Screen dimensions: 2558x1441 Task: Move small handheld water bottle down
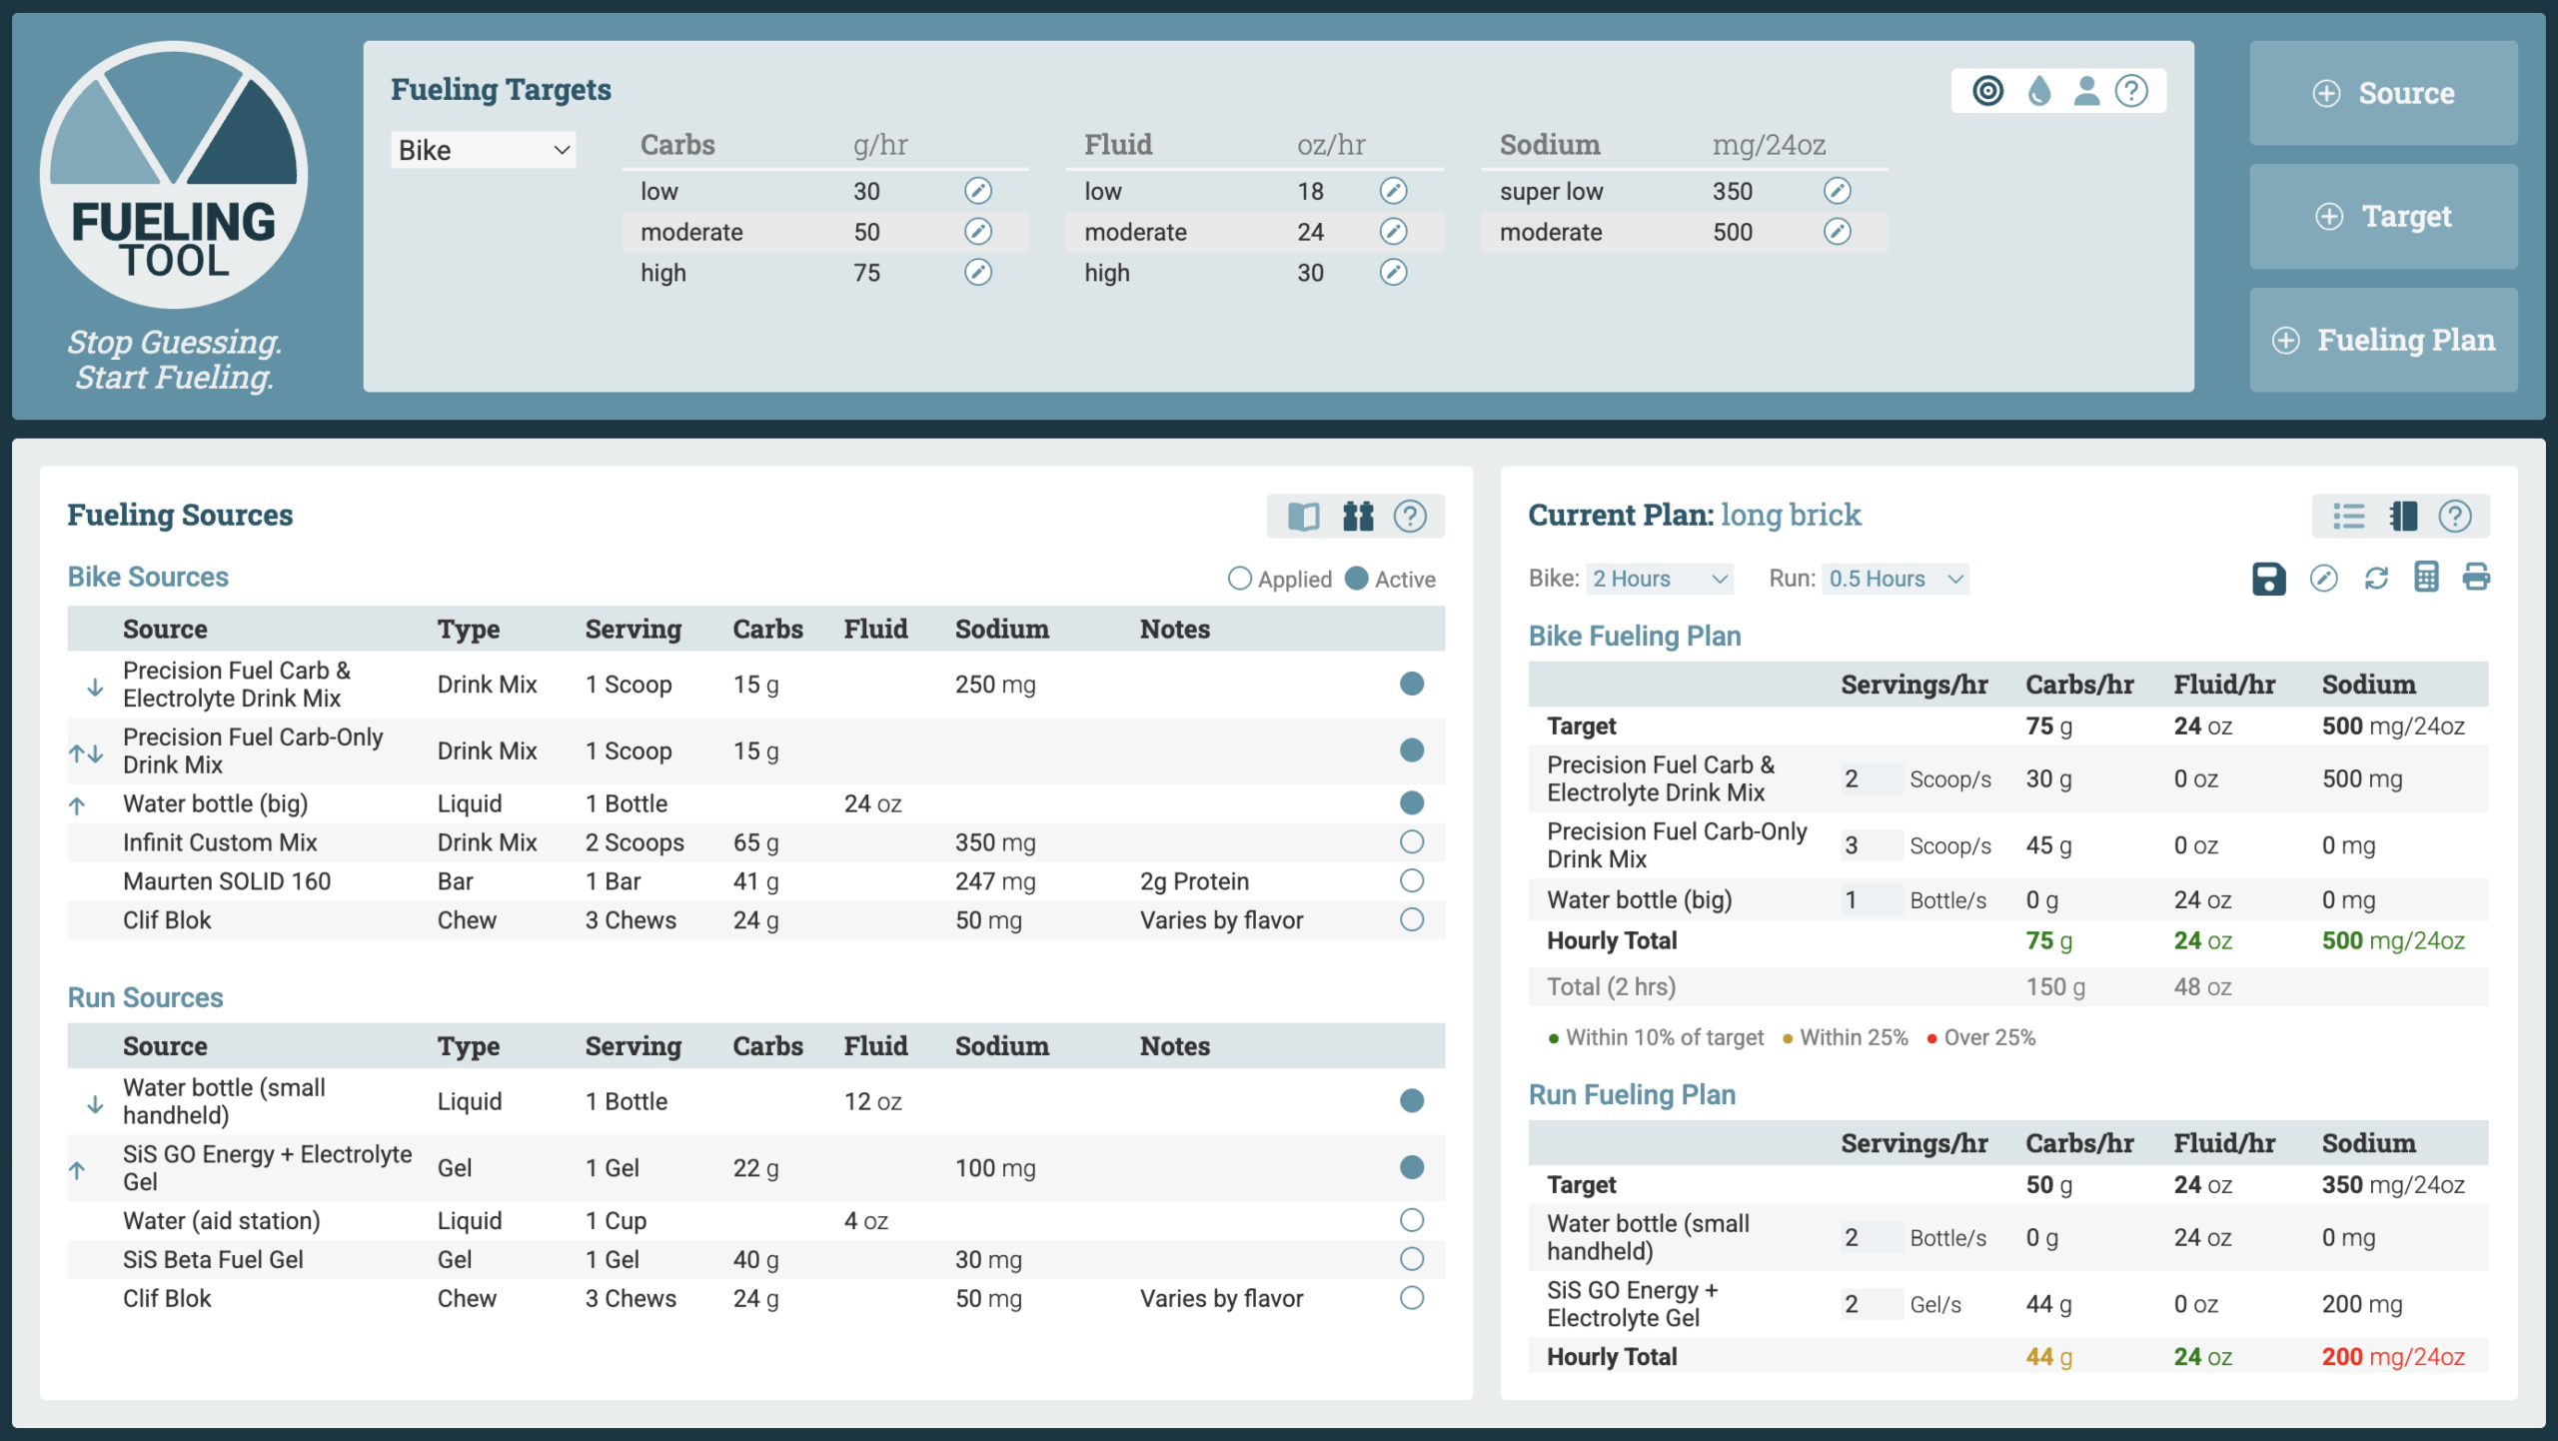pos(95,1104)
